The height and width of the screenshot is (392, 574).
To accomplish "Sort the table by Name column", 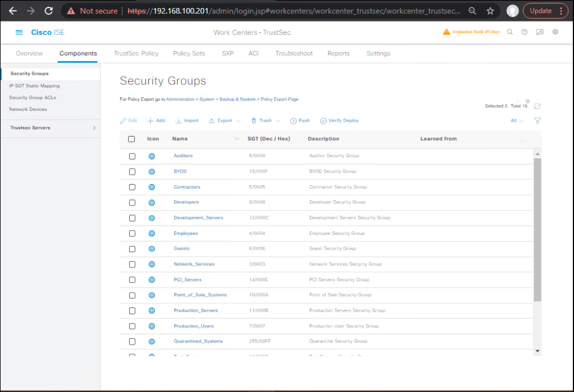I will click(x=180, y=139).
